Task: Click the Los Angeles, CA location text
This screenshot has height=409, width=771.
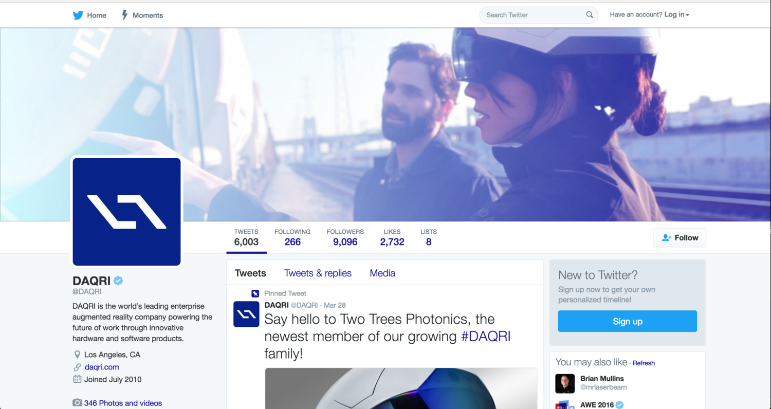Action: 112,355
